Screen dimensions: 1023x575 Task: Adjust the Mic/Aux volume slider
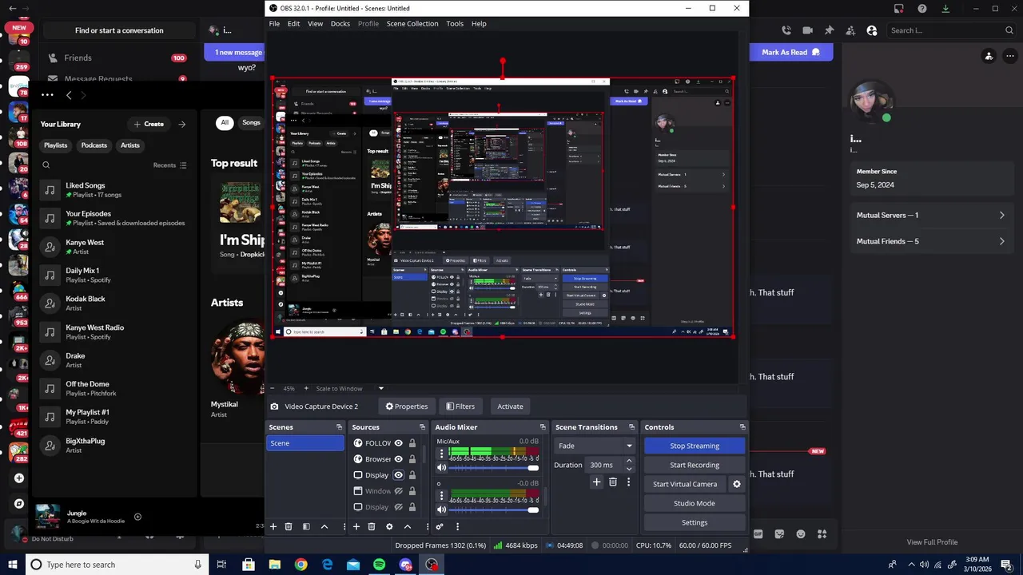coord(492,468)
